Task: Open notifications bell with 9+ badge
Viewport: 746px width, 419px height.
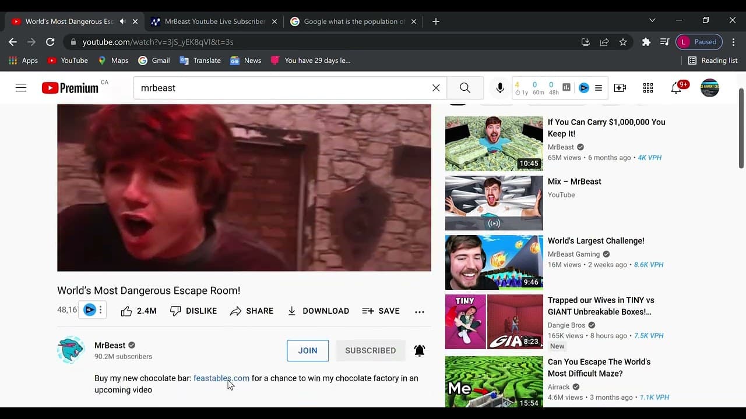Action: pyautogui.click(x=677, y=88)
